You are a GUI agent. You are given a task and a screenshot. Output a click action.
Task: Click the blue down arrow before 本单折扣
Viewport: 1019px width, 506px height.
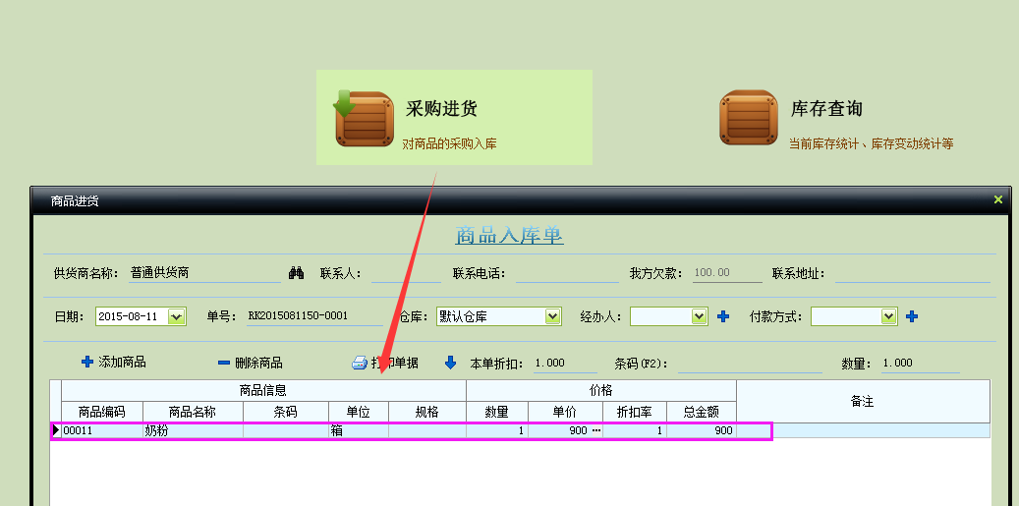pos(450,363)
